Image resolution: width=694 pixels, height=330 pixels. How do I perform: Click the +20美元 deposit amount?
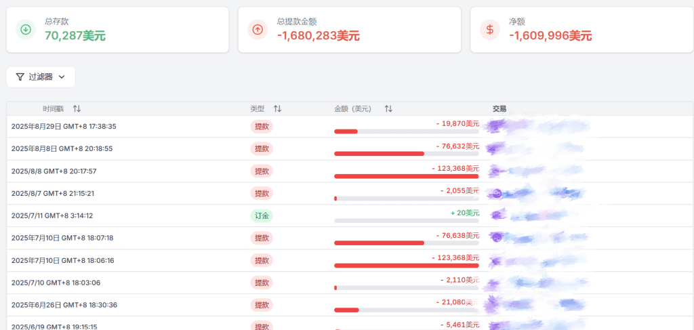click(x=465, y=213)
